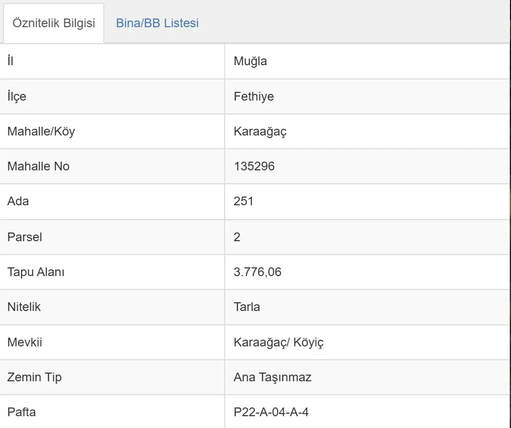Click the İl row label
The image size is (511, 428).
click(10, 61)
